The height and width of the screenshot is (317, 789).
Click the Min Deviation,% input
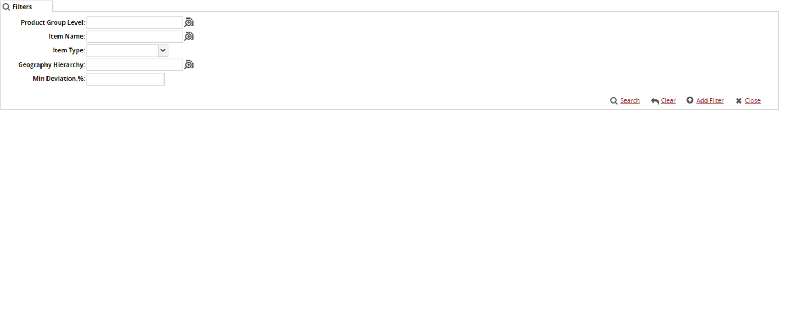pos(125,79)
